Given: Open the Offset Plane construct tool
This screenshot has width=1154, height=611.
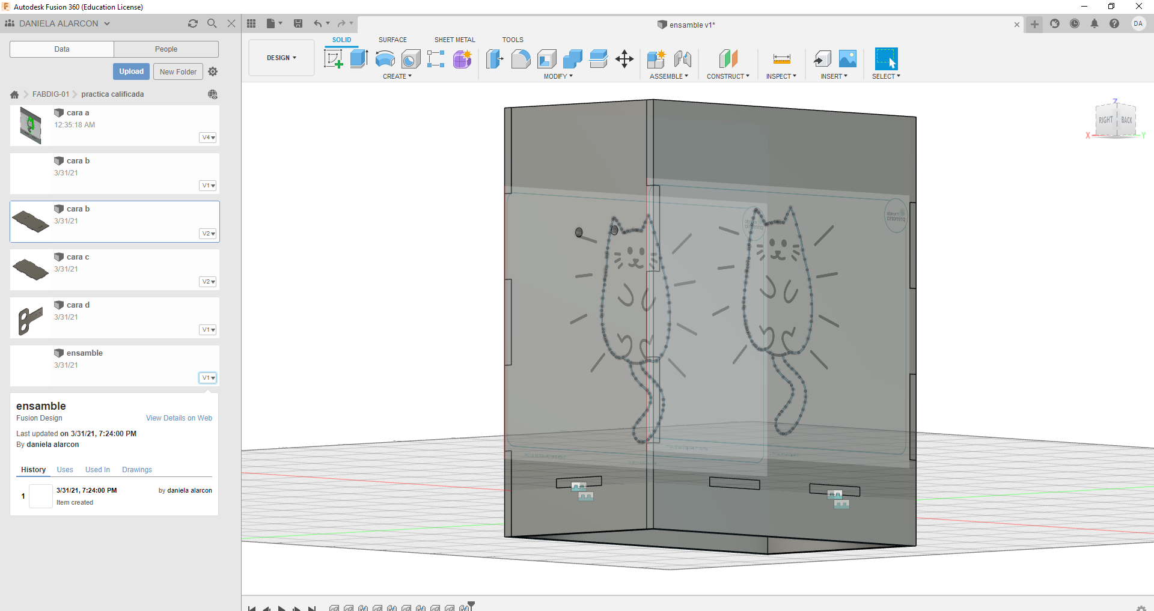Looking at the screenshot, I should pyautogui.click(x=728, y=59).
